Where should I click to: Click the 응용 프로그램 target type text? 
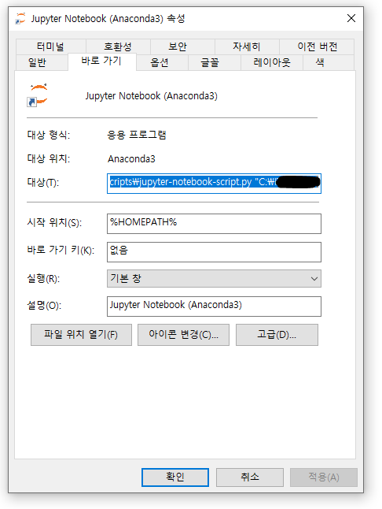137,135
